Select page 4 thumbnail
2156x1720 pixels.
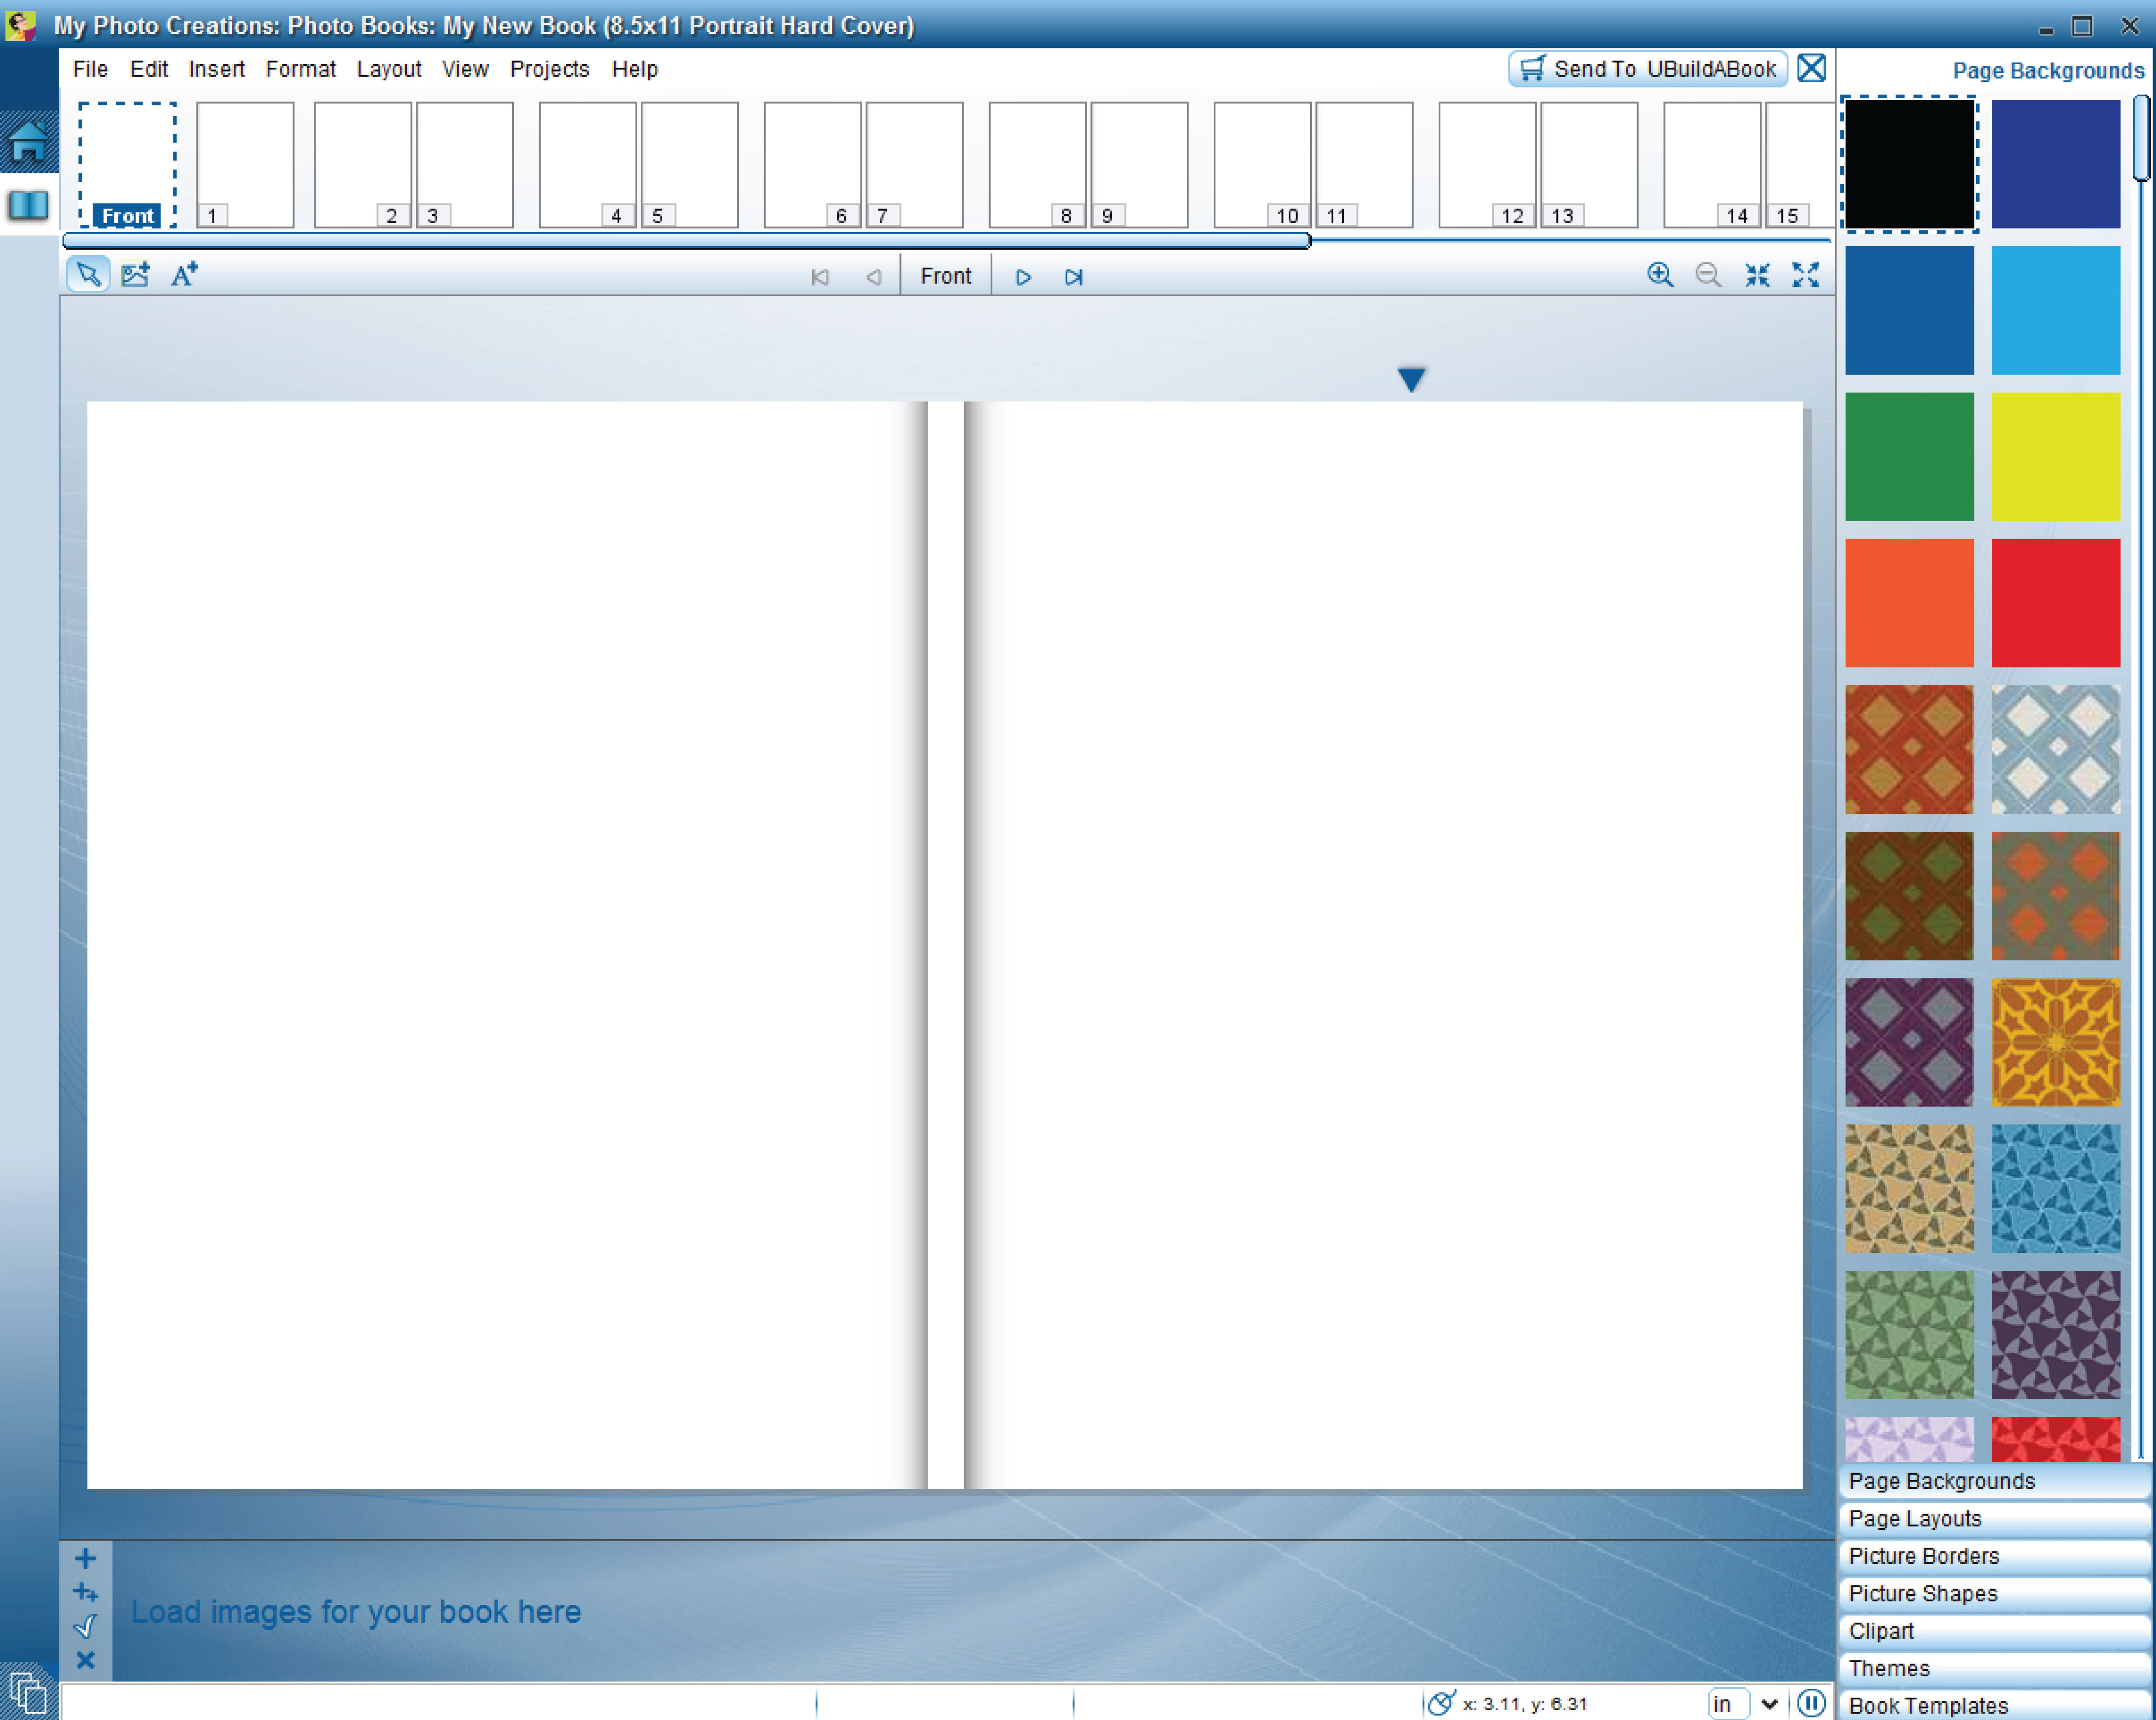click(x=588, y=165)
